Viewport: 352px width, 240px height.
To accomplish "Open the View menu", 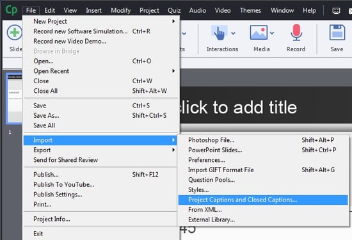I will pyautogui.click(x=70, y=10).
